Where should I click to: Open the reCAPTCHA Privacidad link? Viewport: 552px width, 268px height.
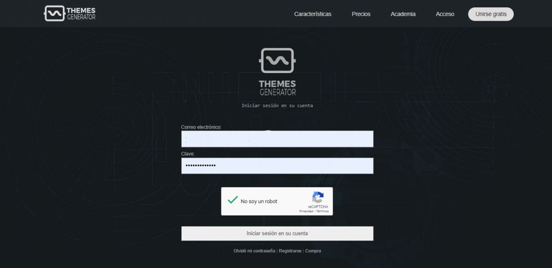(306, 211)
